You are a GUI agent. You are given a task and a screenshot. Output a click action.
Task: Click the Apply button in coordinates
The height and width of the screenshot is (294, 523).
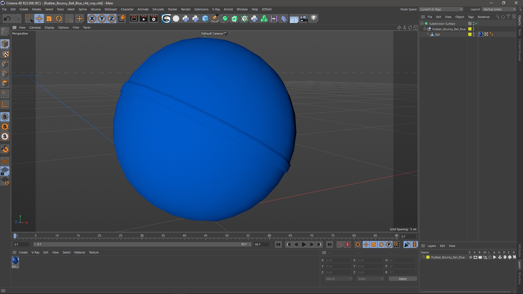[x=403, y=278]
